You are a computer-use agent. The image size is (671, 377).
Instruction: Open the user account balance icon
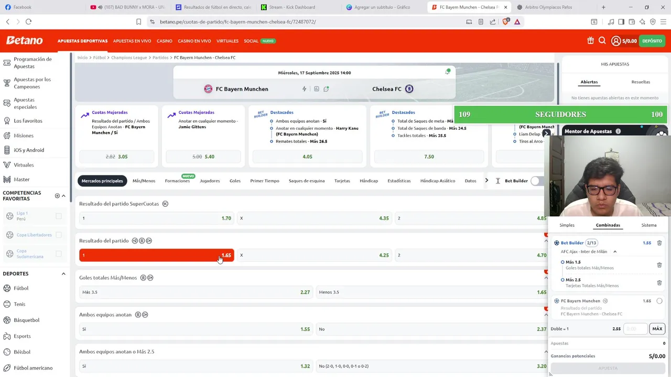point(616,41)
